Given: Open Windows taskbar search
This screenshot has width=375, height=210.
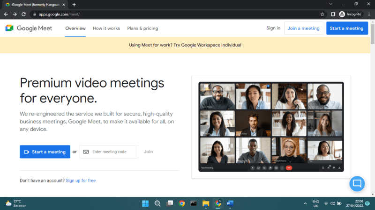Looking at the screenshot, I should (x=157, y=203).
